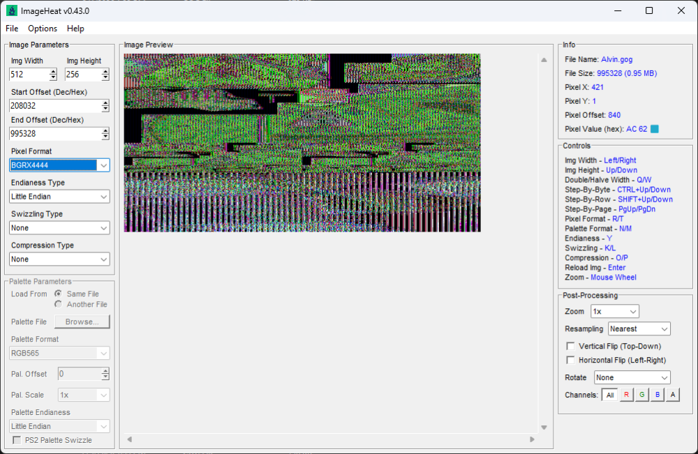Image resolution: width=698 pixels, height=454 pixels.
Task: Toggle PS2 Palette Swizzle checkbox
Action: click(x=17, y=440)
